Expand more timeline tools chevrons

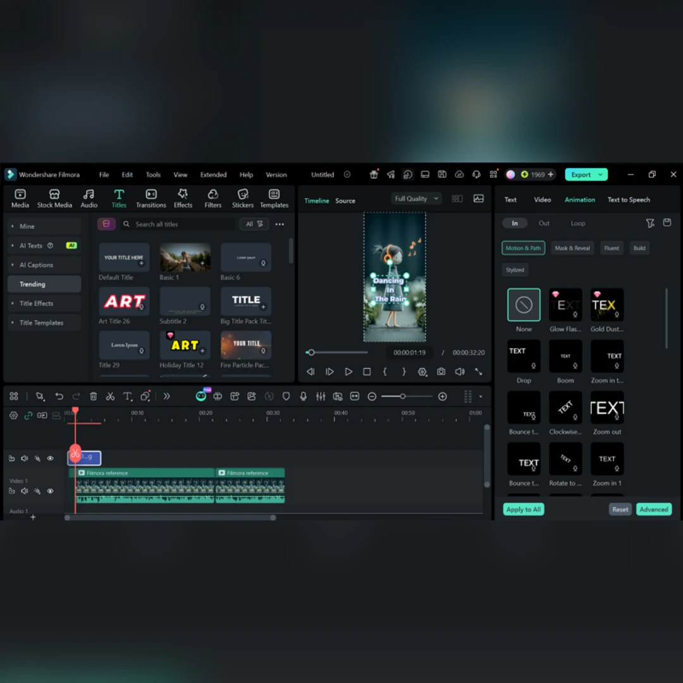pos(167,396)
